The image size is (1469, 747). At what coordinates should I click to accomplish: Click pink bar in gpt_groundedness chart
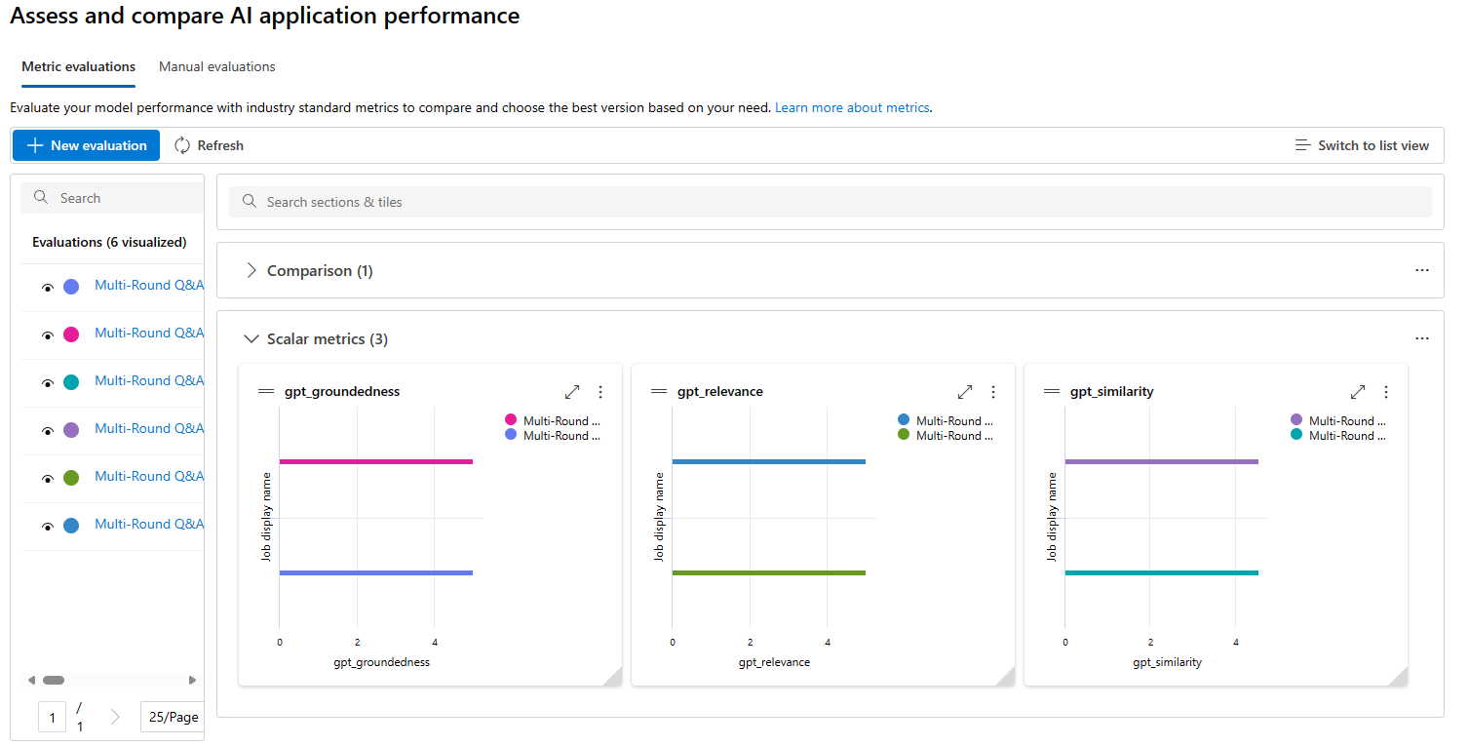click(x=376, y=461)
